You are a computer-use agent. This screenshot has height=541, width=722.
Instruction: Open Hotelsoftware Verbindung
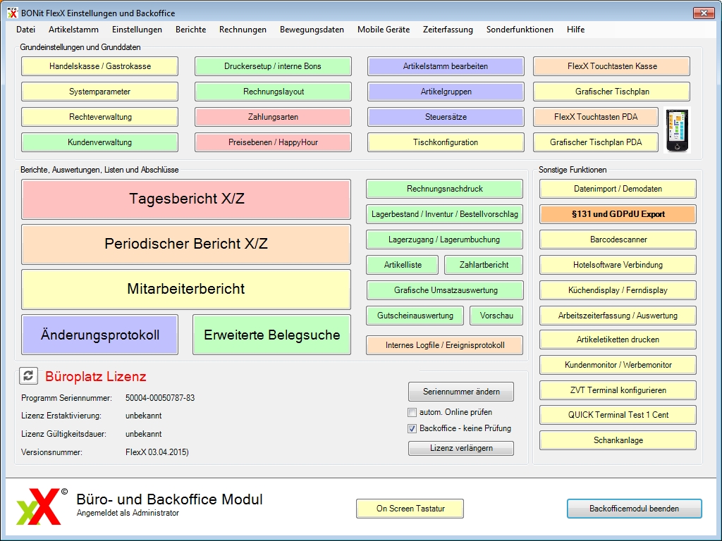point(618,265)
